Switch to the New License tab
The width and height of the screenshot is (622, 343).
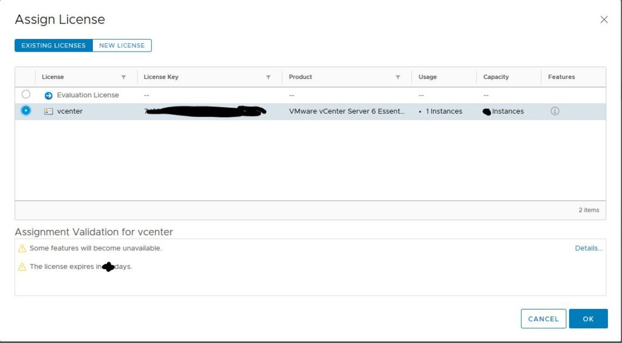click(121, 45)
